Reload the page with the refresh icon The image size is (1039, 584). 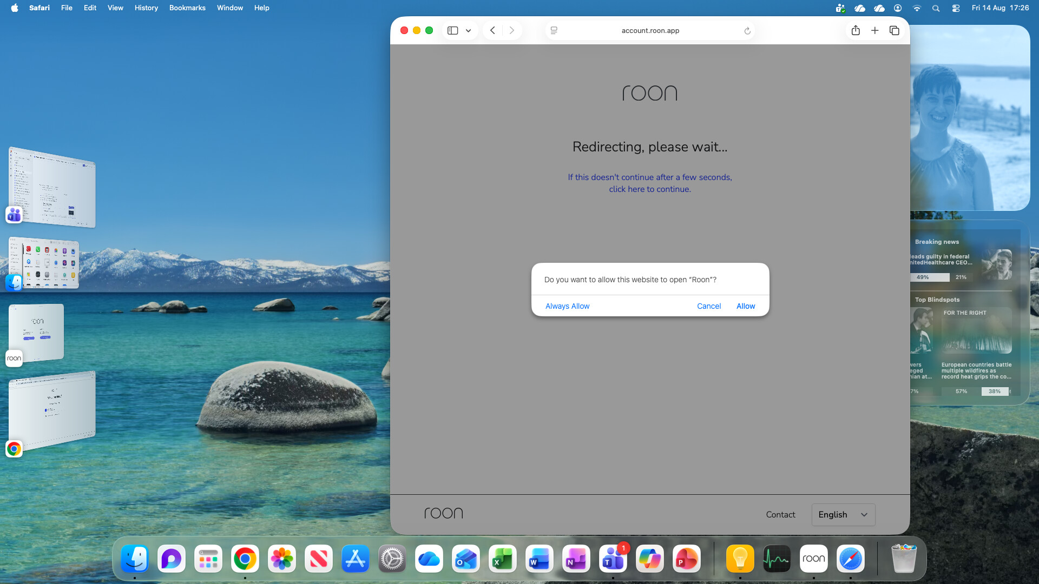click(747, 31)
